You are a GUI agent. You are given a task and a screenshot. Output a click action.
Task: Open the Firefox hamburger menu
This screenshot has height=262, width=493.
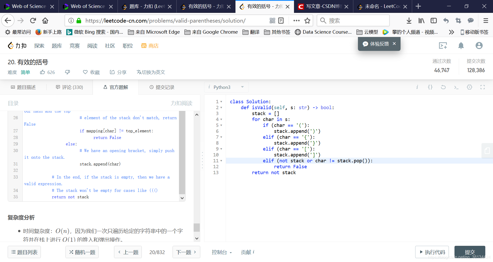click(x=486, y=21)
